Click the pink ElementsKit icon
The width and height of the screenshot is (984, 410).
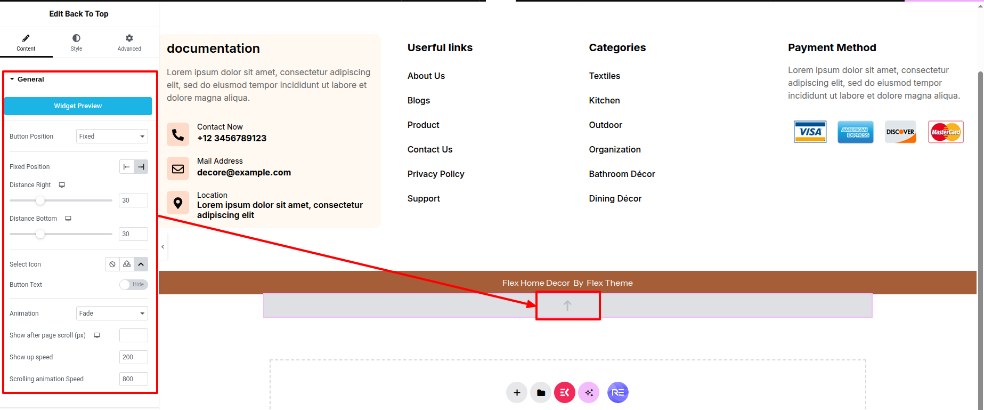click(x=564, y=392)
